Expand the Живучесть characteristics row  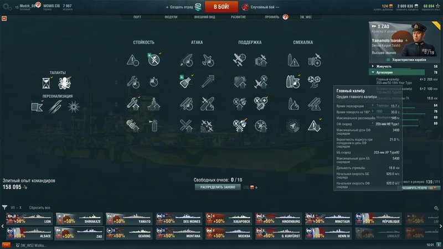(x=404, y=66)
